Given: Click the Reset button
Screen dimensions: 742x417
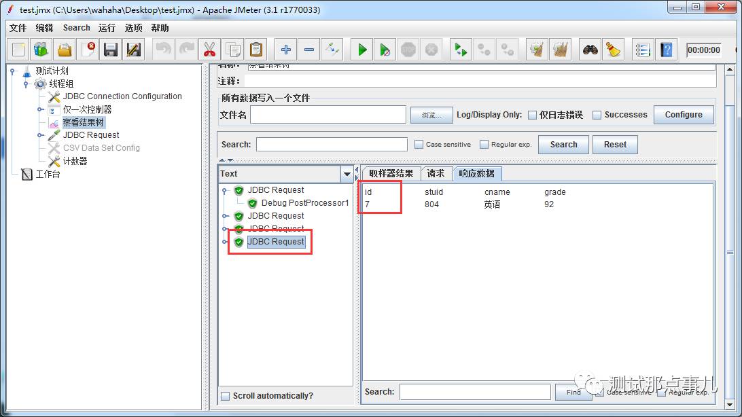Looking at the screenshot, I should coord(615,144).
